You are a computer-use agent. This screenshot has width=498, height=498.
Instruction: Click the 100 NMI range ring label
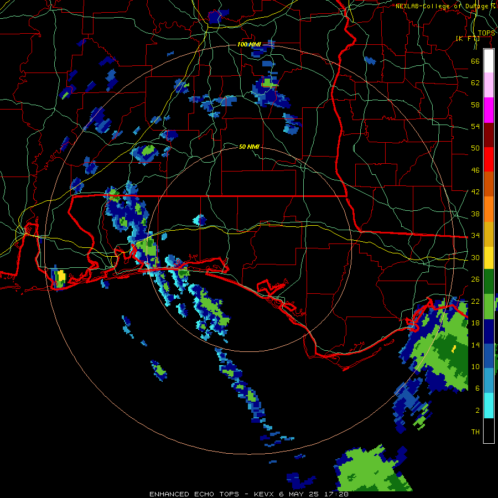tap(249, 44)
